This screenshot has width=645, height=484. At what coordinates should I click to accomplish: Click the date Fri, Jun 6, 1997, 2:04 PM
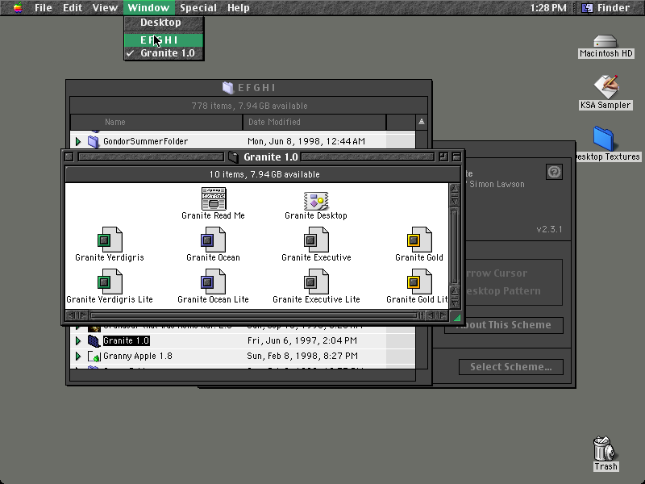[x=302, y=340]
